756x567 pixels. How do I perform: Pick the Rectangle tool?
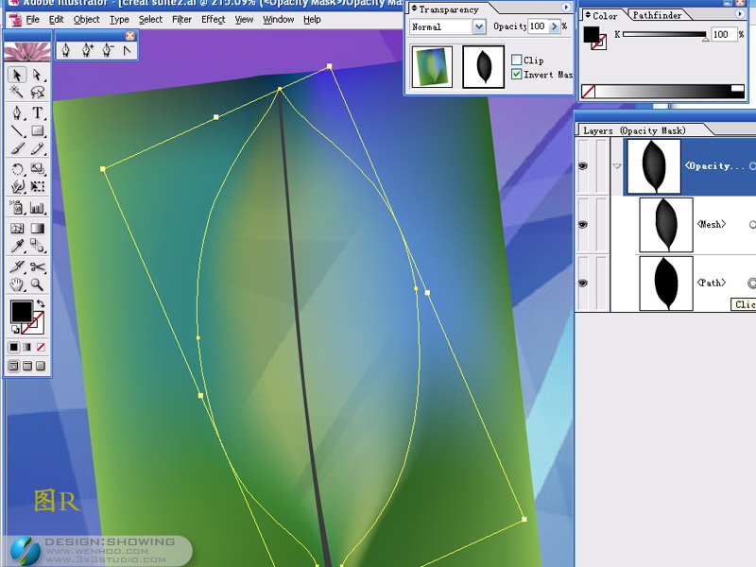pos(38,130)
